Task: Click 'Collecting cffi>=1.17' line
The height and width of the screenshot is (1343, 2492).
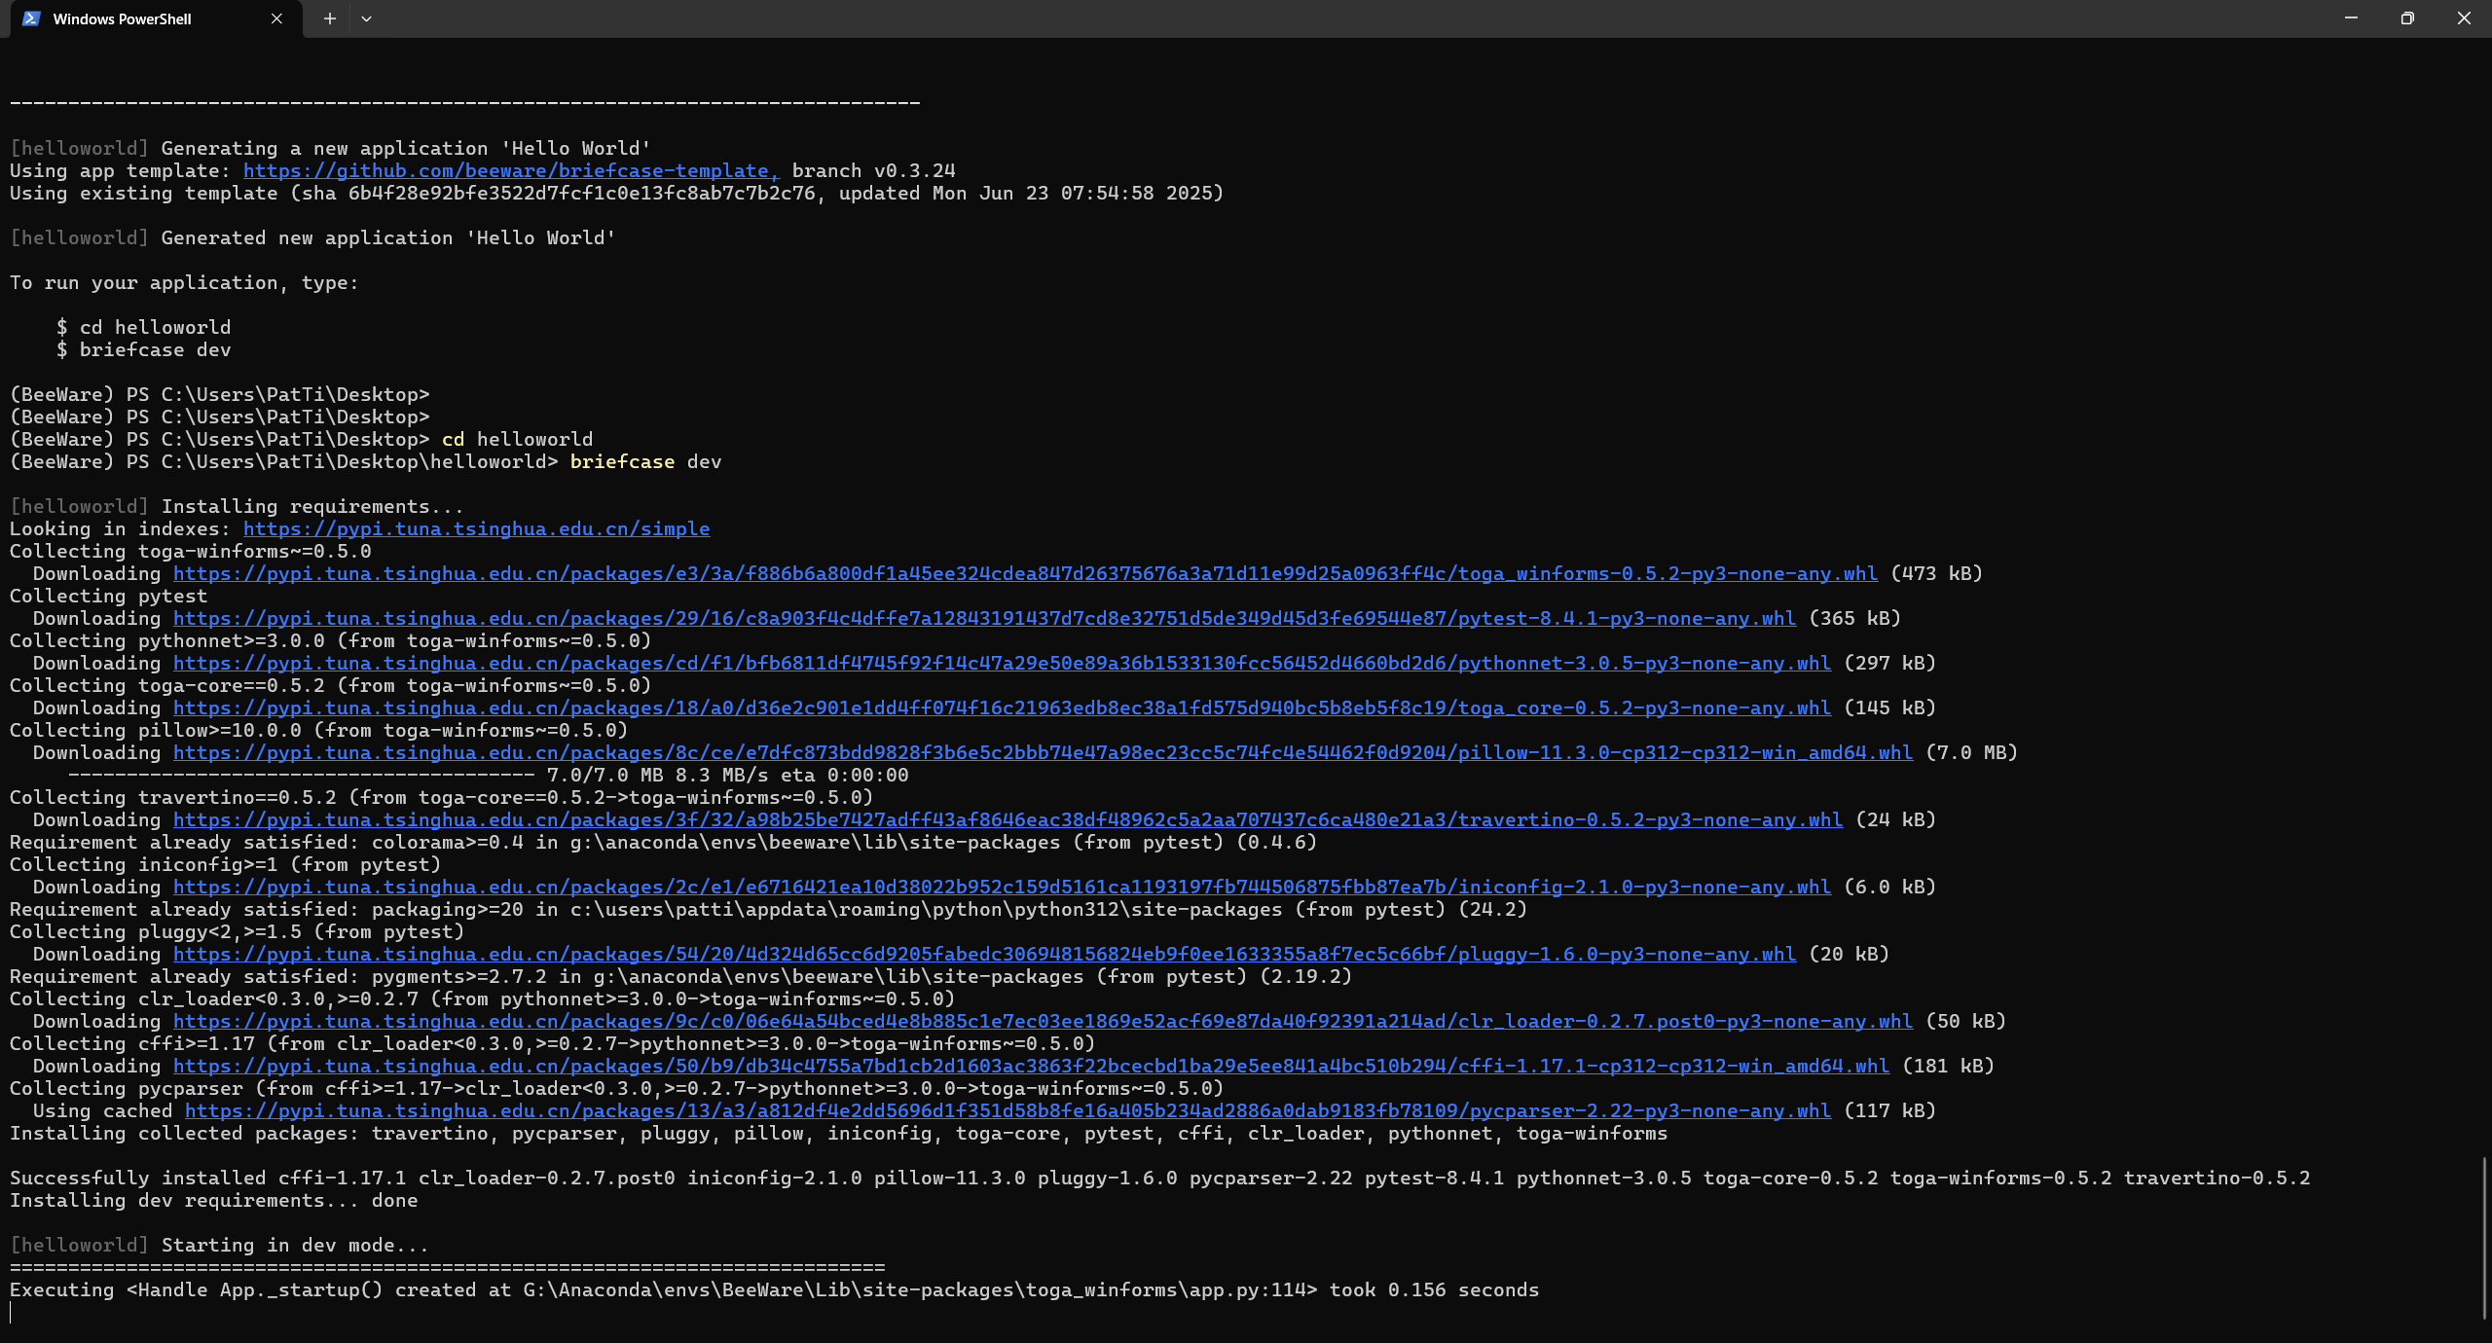Action: tap(552, 1043)
